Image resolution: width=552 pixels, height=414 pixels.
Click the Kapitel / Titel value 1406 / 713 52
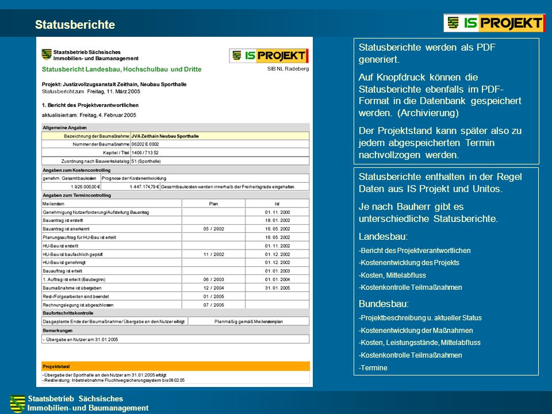tap(145, 152)
